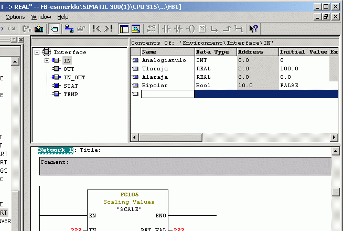Insert a normally open contact
343x231 pixels.
[166, 29]
